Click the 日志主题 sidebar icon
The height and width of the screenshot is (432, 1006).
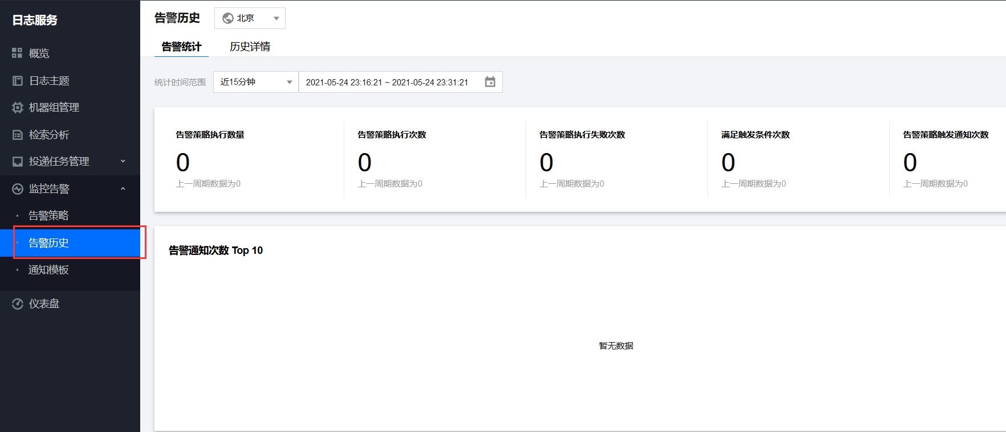(x=17, y=81)
